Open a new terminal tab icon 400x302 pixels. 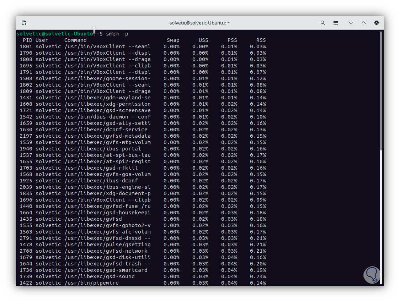(24, 23)
